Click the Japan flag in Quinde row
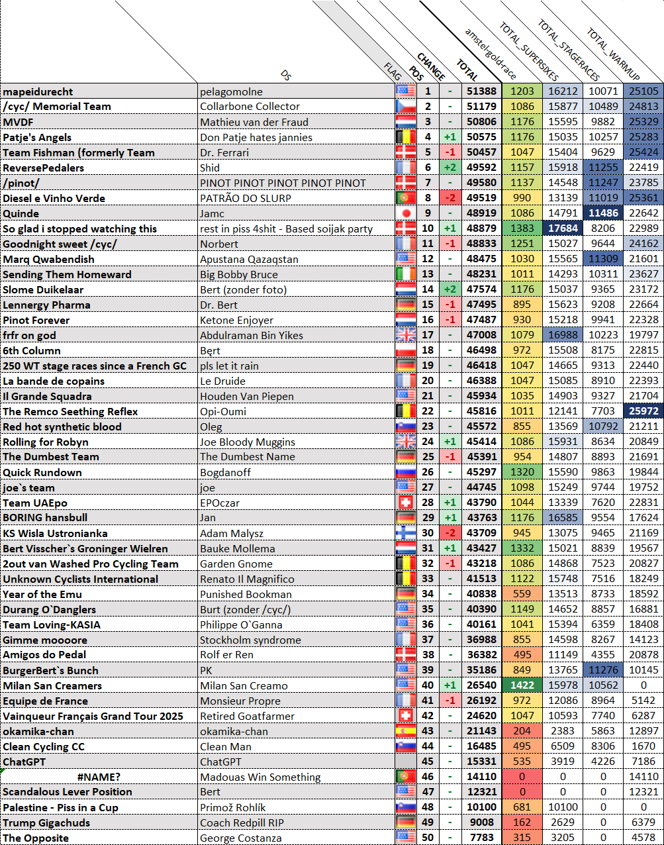Image resolution: width=664 pixels, height=845 pixels. (405, 214)
